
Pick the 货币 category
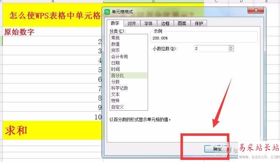(x=128, y=50)
